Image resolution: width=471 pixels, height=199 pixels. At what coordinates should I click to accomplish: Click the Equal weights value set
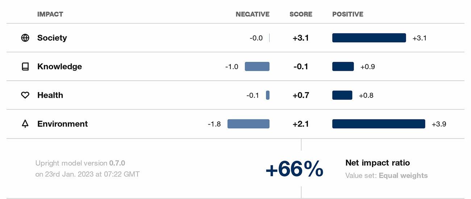tap(403, 176)
